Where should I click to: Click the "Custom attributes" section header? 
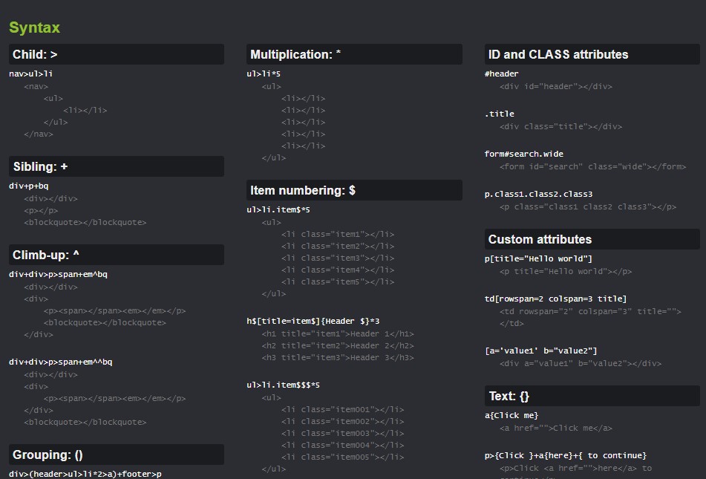click(x=540, y=239)
